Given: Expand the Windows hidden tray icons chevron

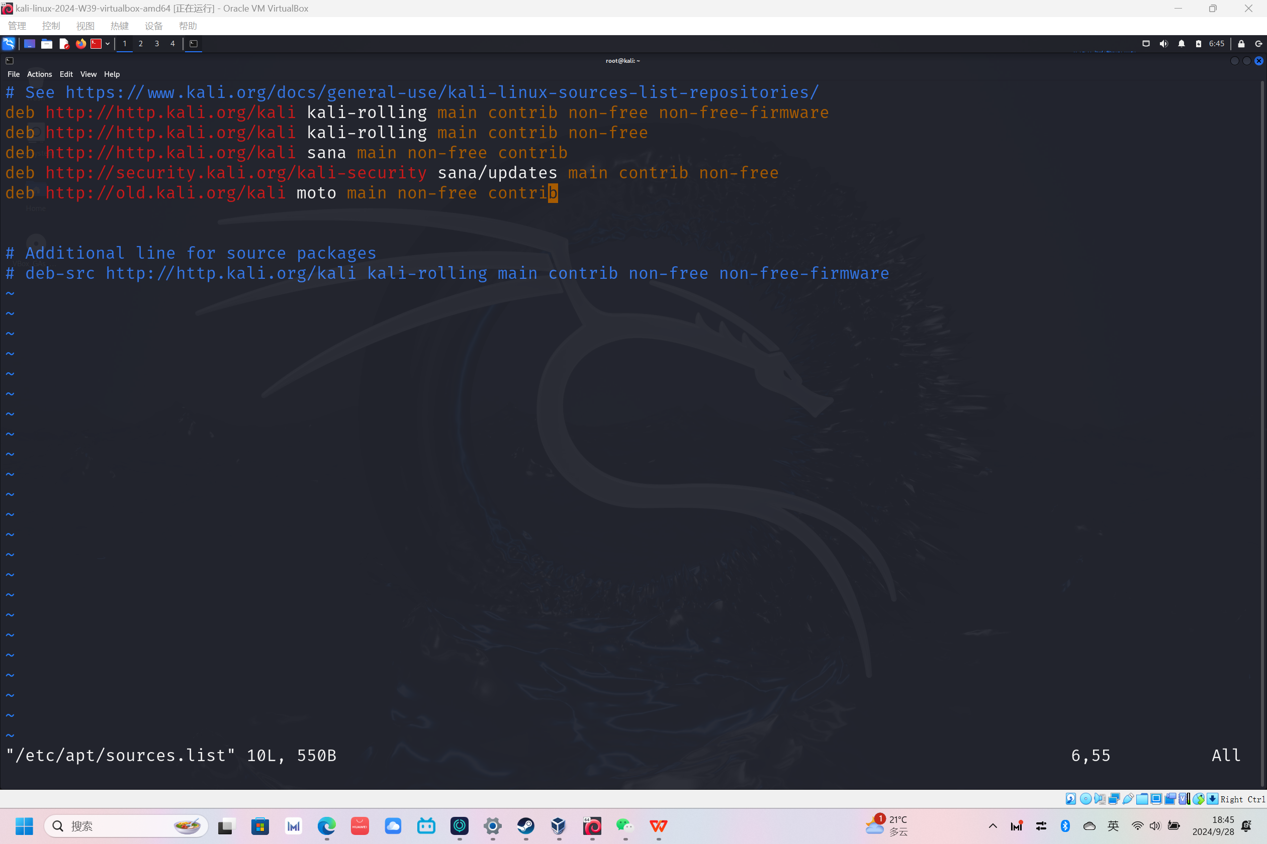Looking at the screenshot, I should tap(992, 826).
